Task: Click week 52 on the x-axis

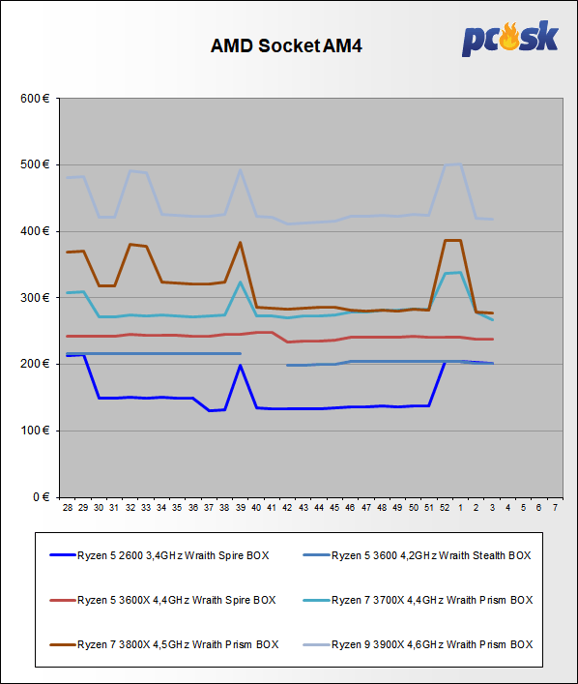Action: 445,507
